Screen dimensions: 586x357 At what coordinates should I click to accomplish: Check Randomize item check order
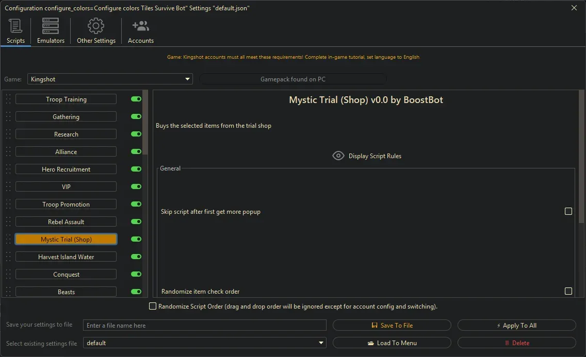(x=568, y=291)
